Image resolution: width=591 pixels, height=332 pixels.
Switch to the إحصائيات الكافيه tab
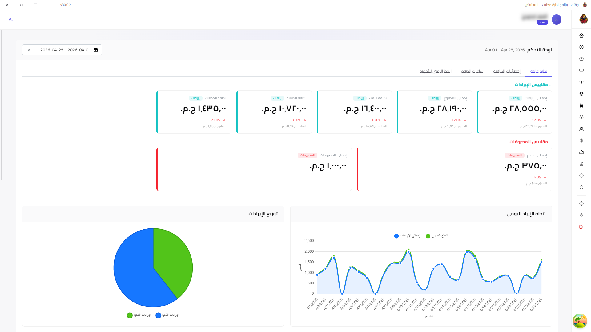tap(507, 71)
